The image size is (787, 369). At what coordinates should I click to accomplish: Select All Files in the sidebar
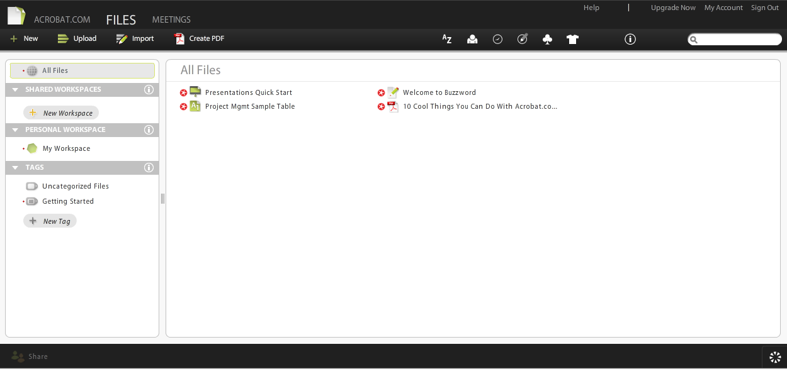pyautogui.click(x=82, y=70)
